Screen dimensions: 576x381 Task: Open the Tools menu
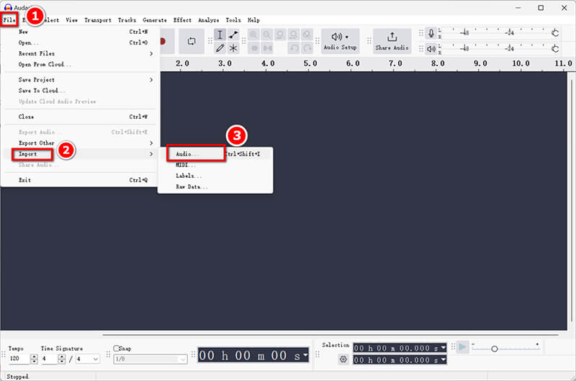[233, 20]
